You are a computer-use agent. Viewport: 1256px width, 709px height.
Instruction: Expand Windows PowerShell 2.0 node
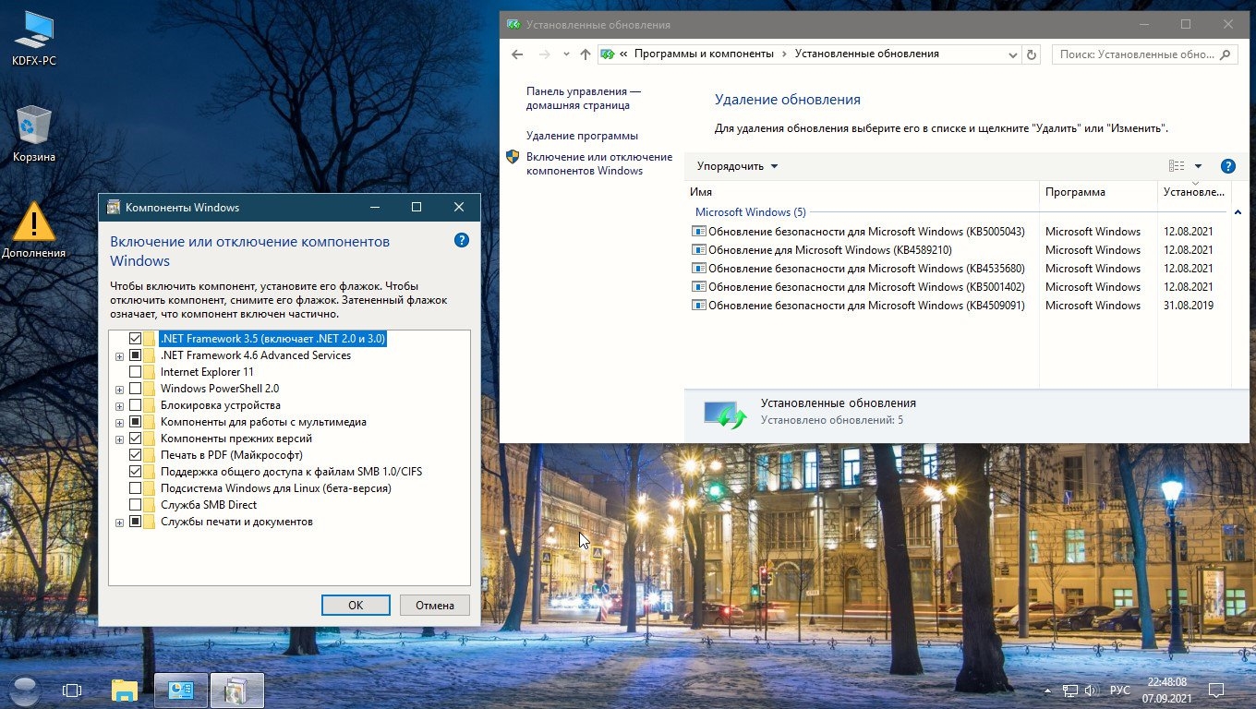tap(119, 390)
